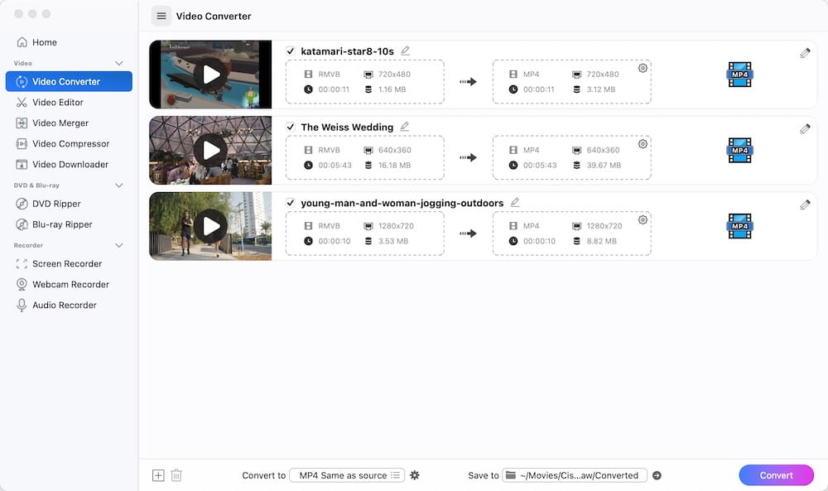The height and width of the screenshot is (491, 828).
Task: Edit jogging-outdoors video via right-side edit icon
Action: [805, 205]
